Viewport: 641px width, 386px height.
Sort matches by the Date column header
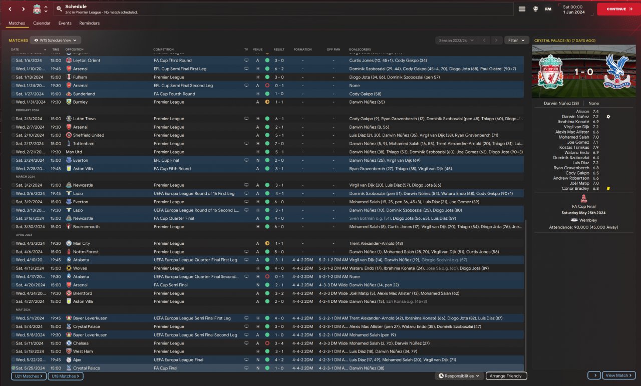tap(15, 50)
